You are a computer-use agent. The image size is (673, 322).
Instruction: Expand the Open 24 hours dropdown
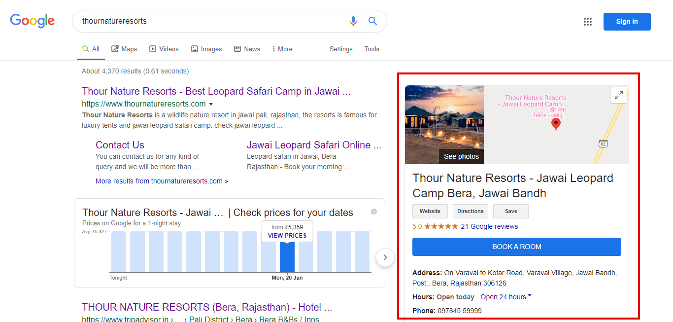pos(506,297)
